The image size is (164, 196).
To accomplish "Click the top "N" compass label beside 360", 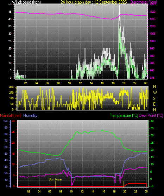I will click(x=154, y=87).
